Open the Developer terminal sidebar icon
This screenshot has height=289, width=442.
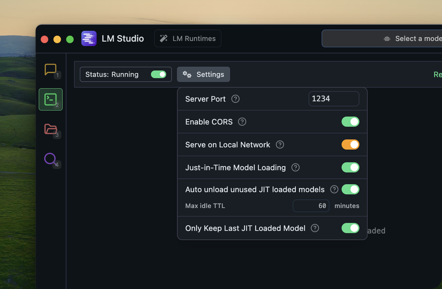coord(51,99)
